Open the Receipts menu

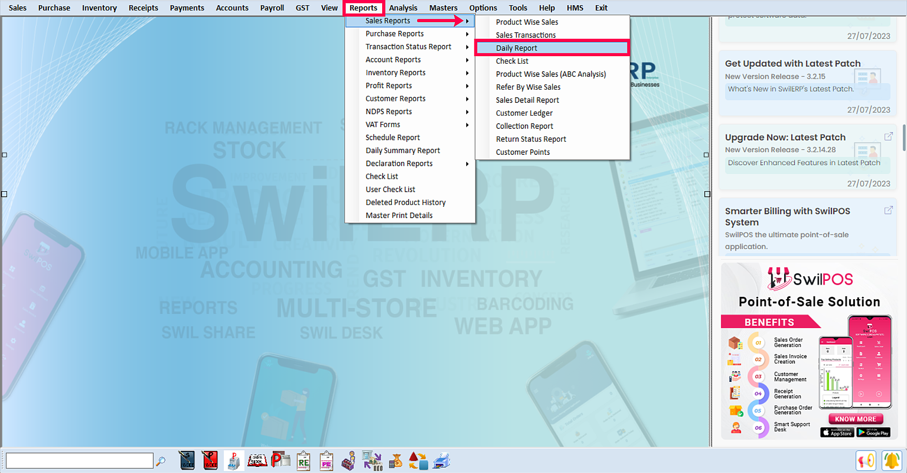[x=143, y=8]
